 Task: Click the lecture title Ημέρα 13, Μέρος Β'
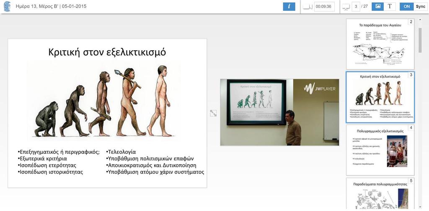[37, 6]
